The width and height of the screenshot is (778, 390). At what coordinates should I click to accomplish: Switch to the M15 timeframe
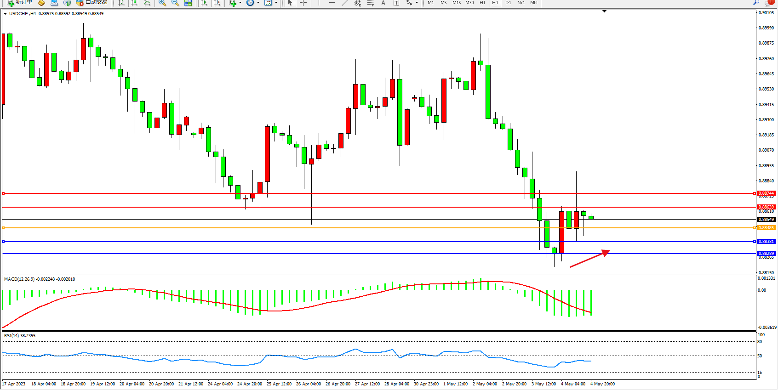pyautogui.click(x=456, y=3)
